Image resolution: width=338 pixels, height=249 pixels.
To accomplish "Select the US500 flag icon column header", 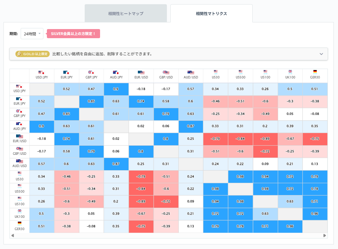I will (x=240, y=71).
